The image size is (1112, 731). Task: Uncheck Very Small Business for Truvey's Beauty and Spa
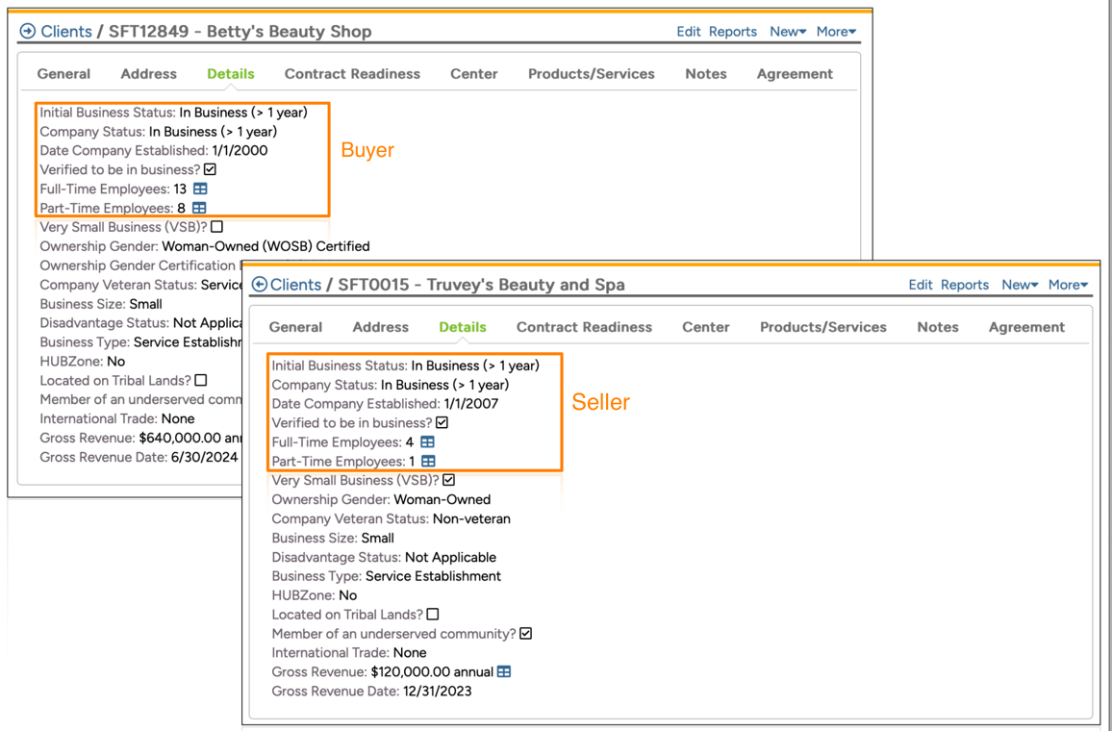(449, 480)
